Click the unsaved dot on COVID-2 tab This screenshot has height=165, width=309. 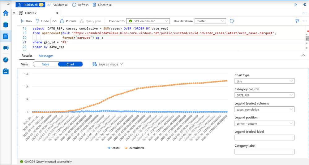point(57,13)
